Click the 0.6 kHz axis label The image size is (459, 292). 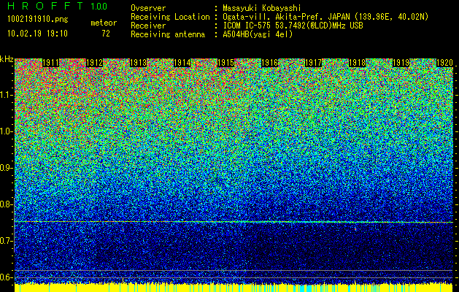point(6,277)
